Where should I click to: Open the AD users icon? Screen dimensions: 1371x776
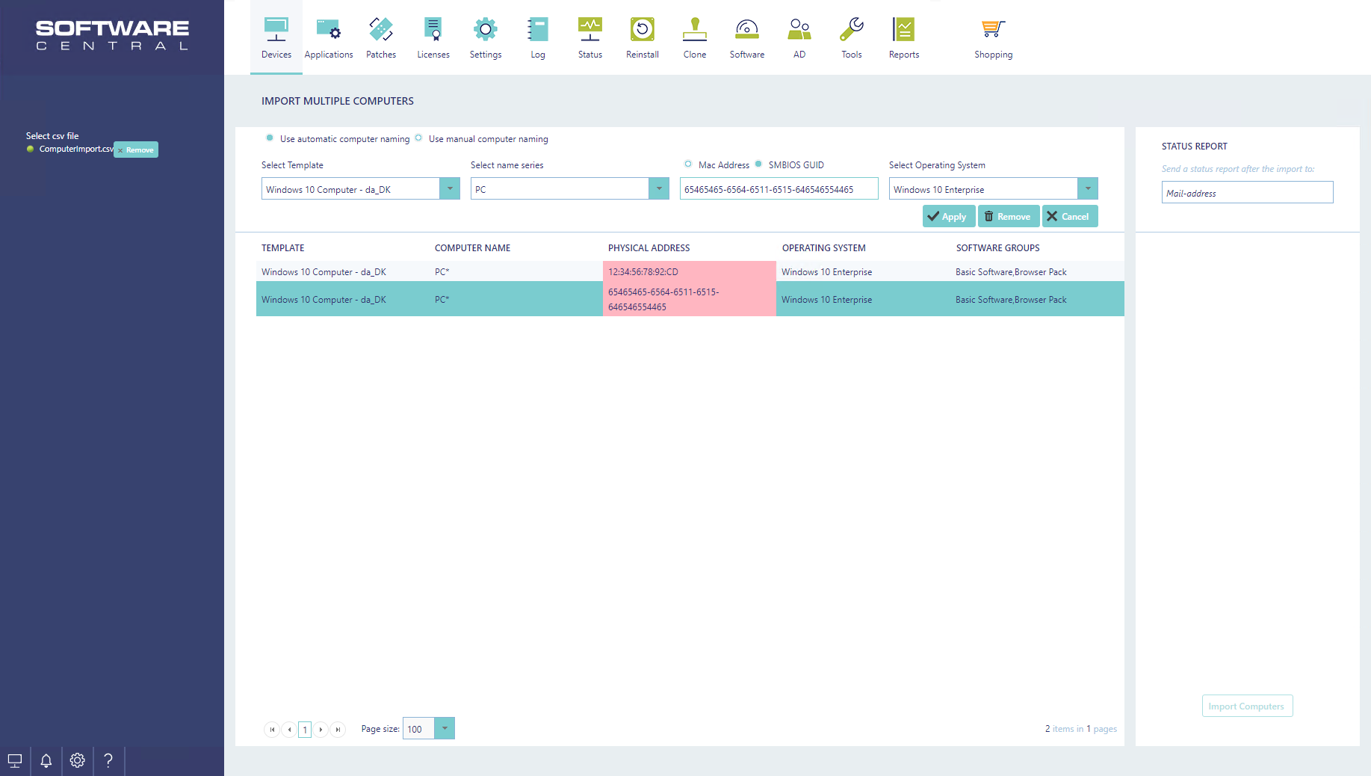click(799, 30)
